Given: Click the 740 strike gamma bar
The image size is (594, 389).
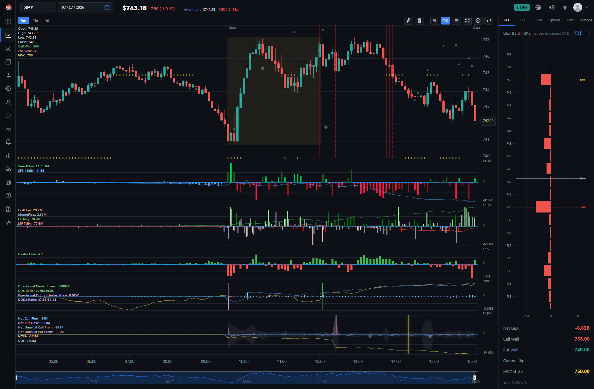Looking at the screenshot, I should point(543,207).
